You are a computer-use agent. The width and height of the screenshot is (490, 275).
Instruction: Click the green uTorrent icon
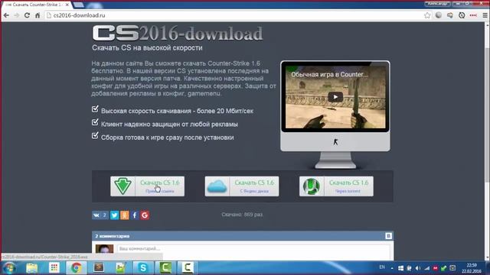pos(312,186)
